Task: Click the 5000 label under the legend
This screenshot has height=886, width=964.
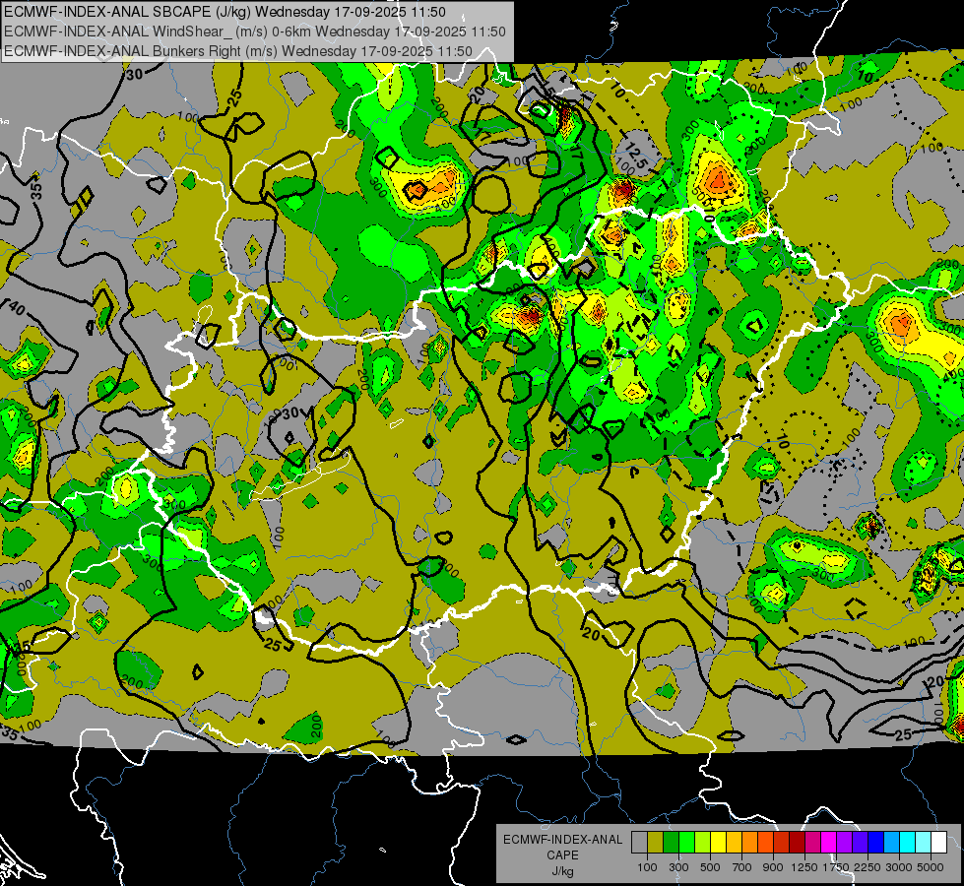Action: pos(931,867)
